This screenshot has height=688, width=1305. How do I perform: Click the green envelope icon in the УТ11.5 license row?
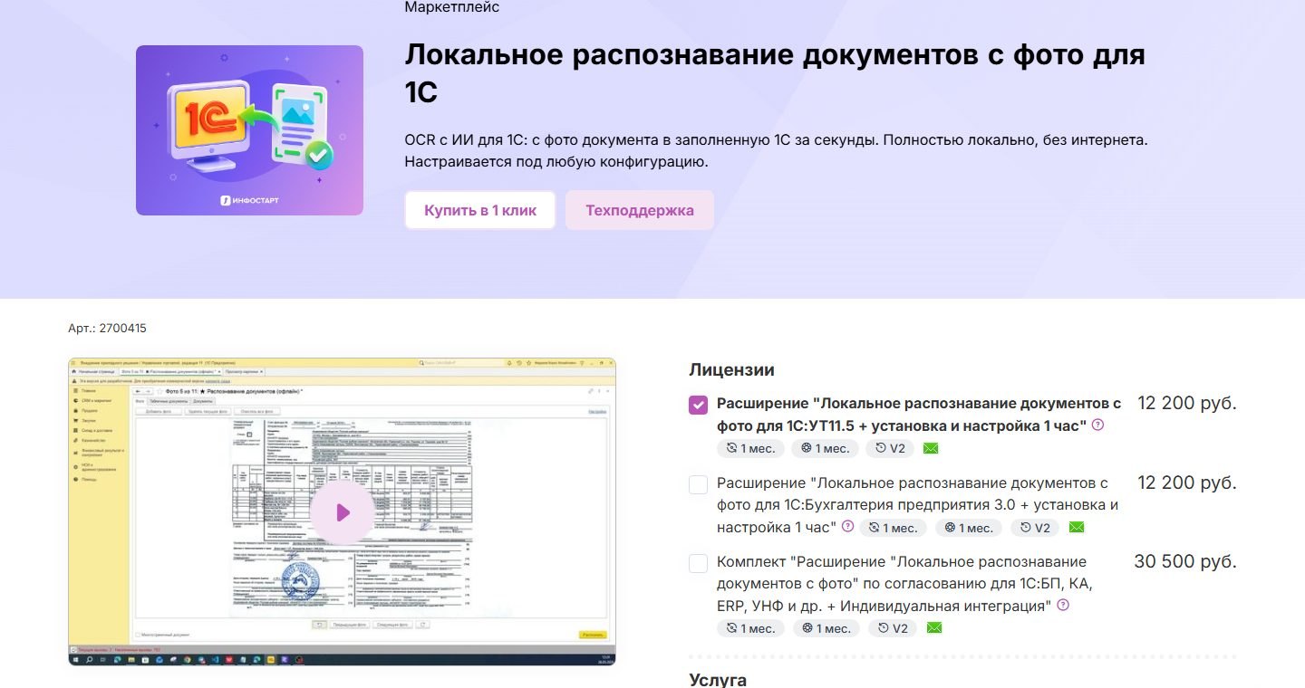(931, 448)
